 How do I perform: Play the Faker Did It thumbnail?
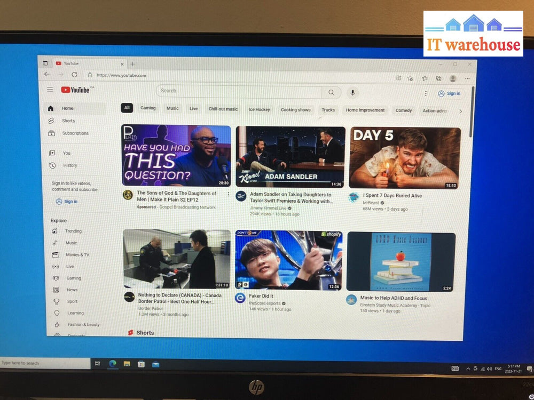point(288,260)
